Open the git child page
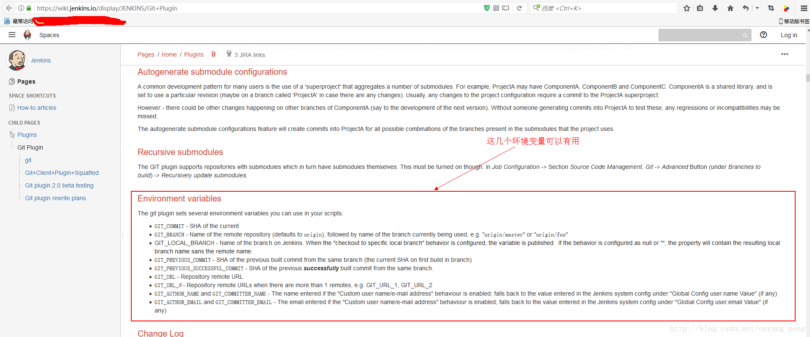 point(28,160)
